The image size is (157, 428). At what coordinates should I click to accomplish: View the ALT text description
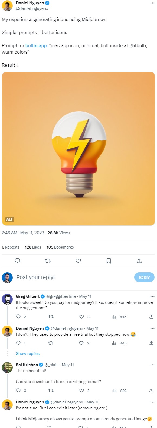pos(9,219)
